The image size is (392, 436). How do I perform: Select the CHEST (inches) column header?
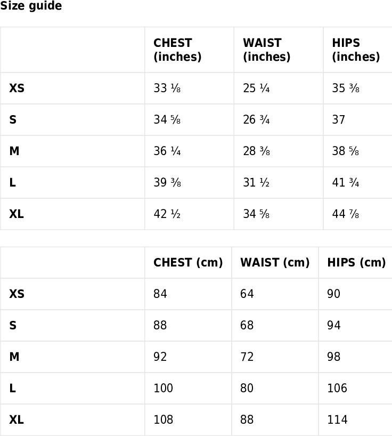[177, 50]
